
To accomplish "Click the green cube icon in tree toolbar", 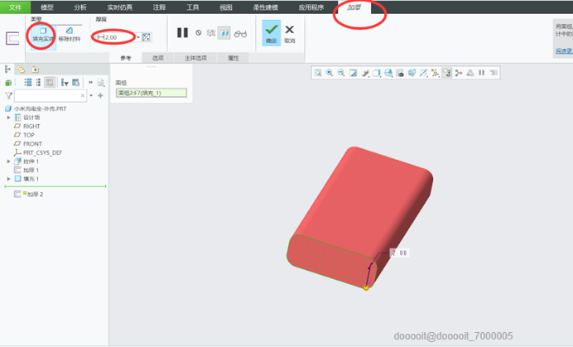I will (x=8, y=83).
